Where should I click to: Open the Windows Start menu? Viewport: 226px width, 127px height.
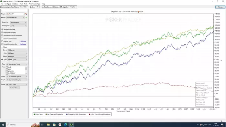pyautogui.click(x=3, y=124)
